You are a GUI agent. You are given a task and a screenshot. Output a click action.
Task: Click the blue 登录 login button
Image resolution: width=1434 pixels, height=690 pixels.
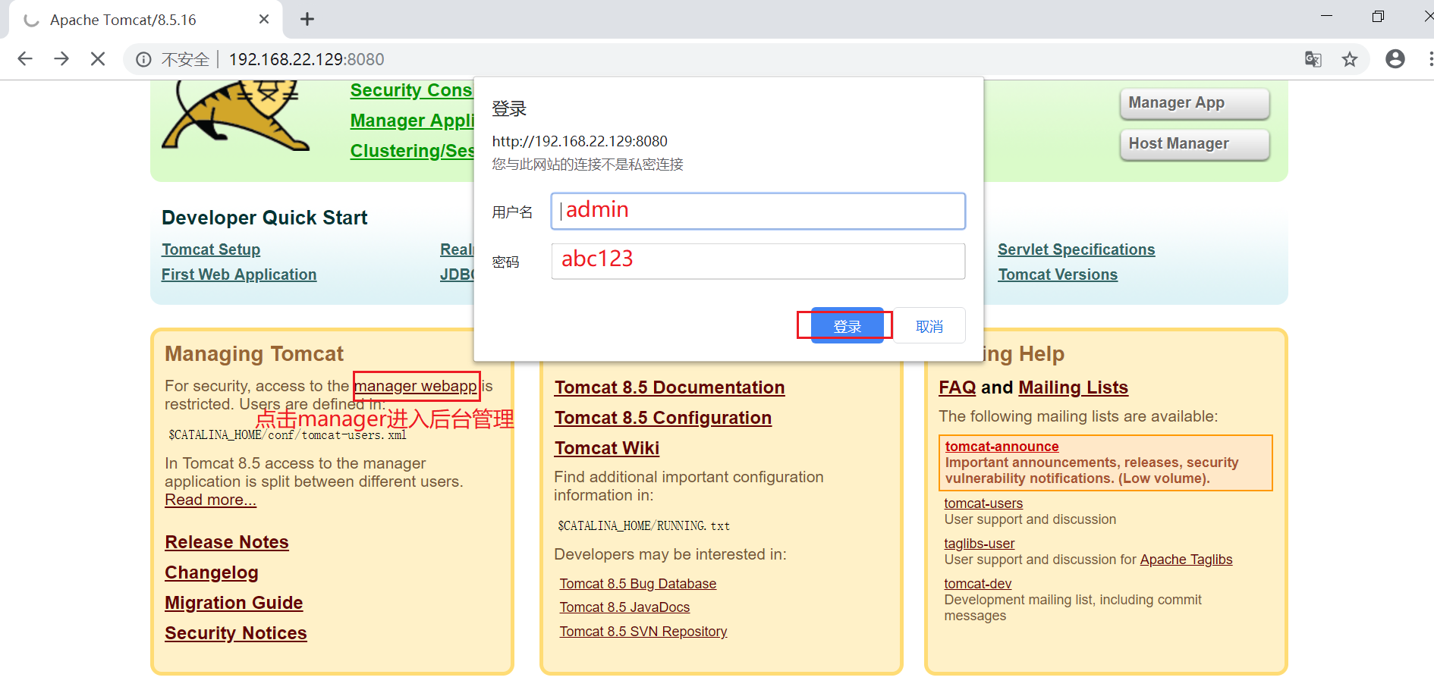(x=847, y=326)
